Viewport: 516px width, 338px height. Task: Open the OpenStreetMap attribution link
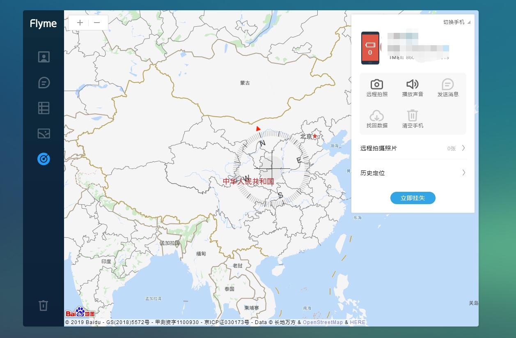point(322,322)
